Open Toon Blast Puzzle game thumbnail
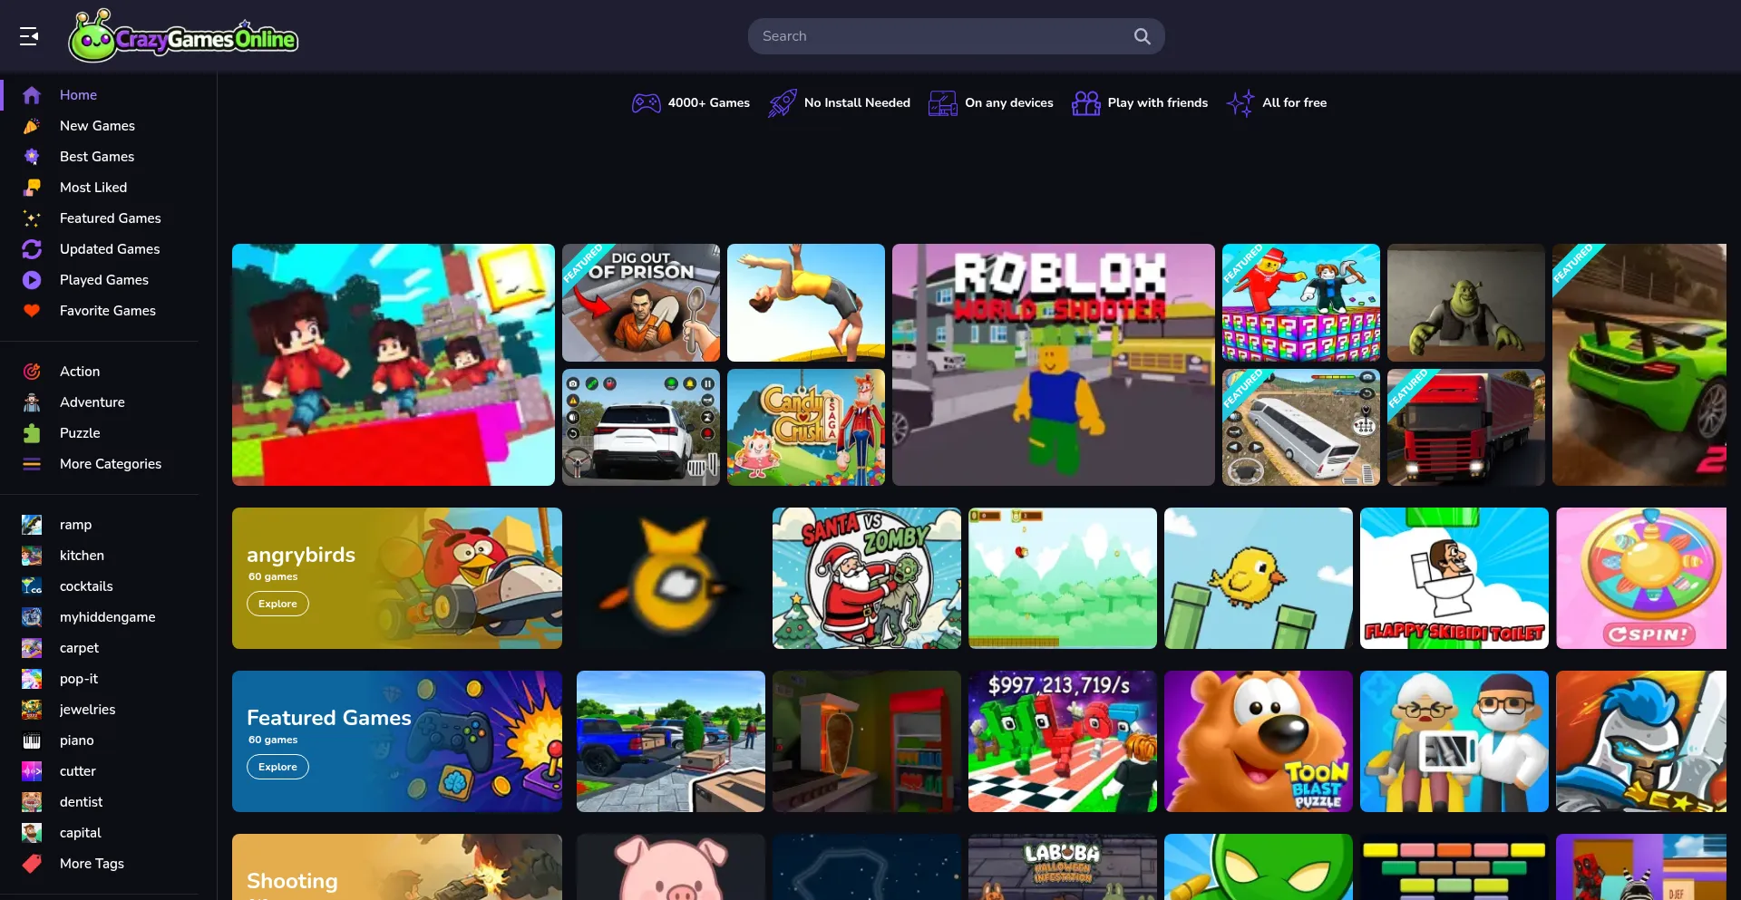The image size is (1741, 900). 1259,741
